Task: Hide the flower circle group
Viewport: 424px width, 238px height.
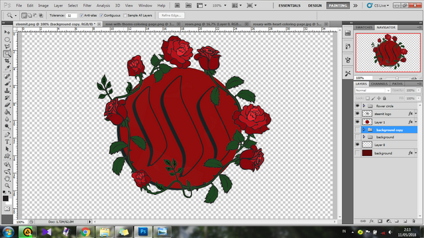Action: pyautogui.click(x=358, y=106)
